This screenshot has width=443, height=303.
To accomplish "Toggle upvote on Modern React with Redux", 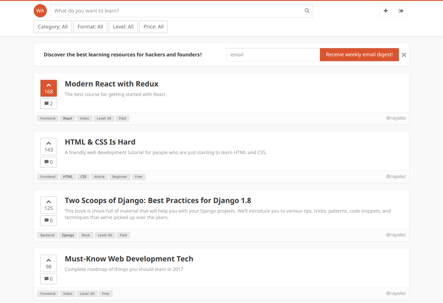I will tap(48, 88).
